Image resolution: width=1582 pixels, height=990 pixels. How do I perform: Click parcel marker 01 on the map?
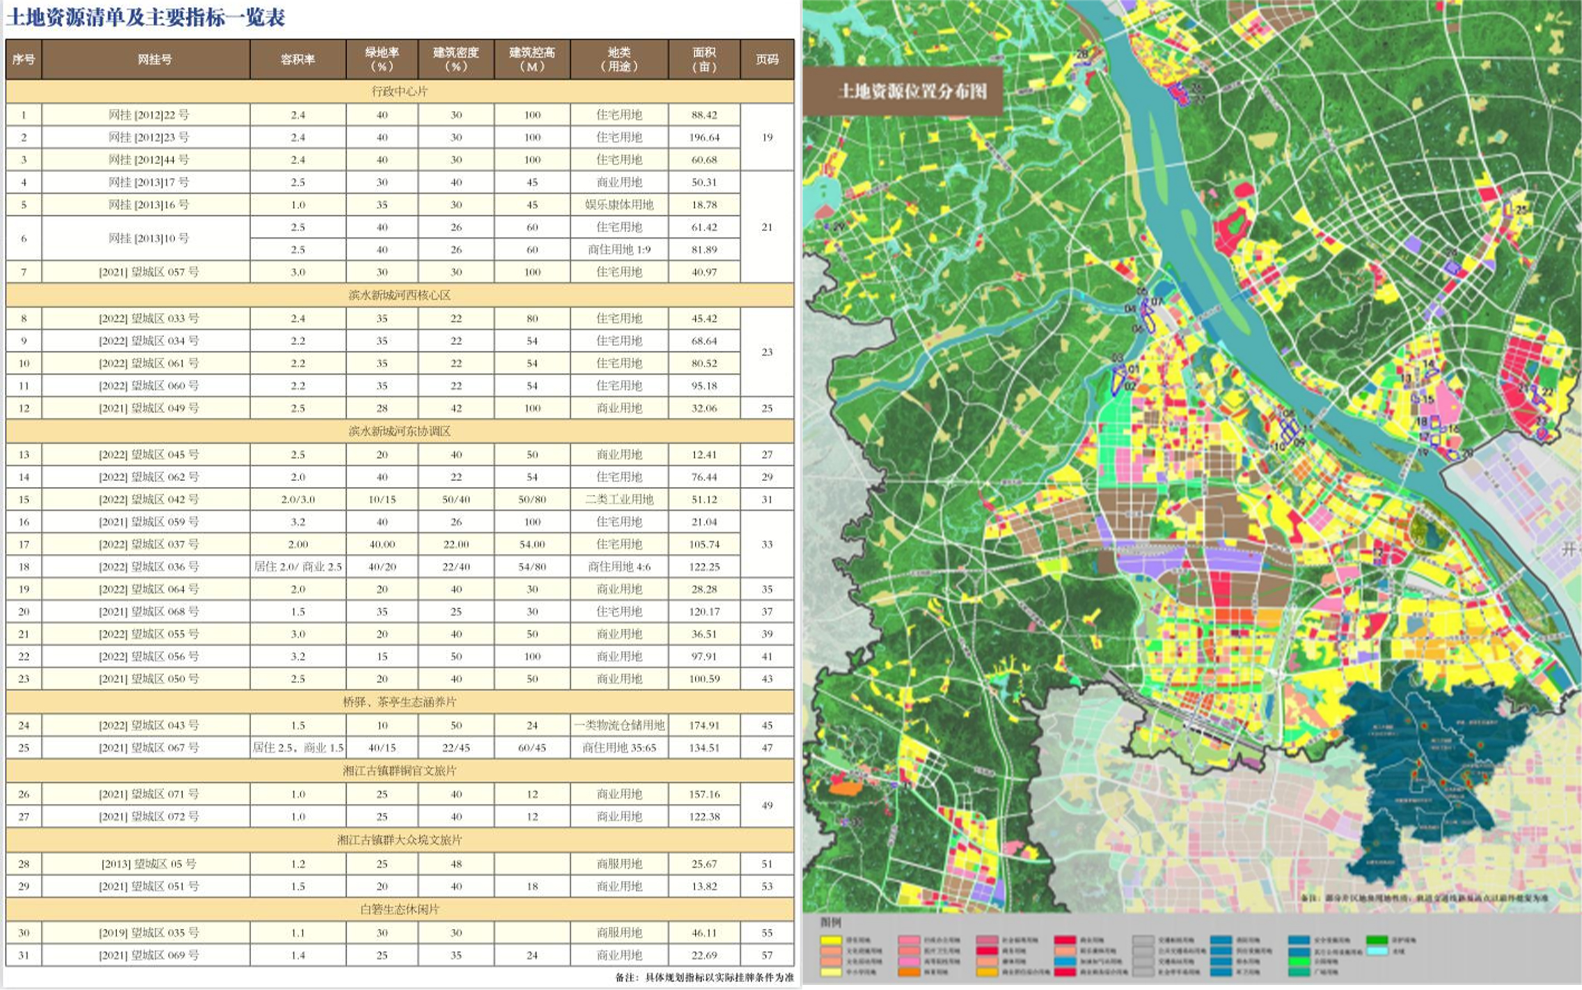pos(1134,369)
